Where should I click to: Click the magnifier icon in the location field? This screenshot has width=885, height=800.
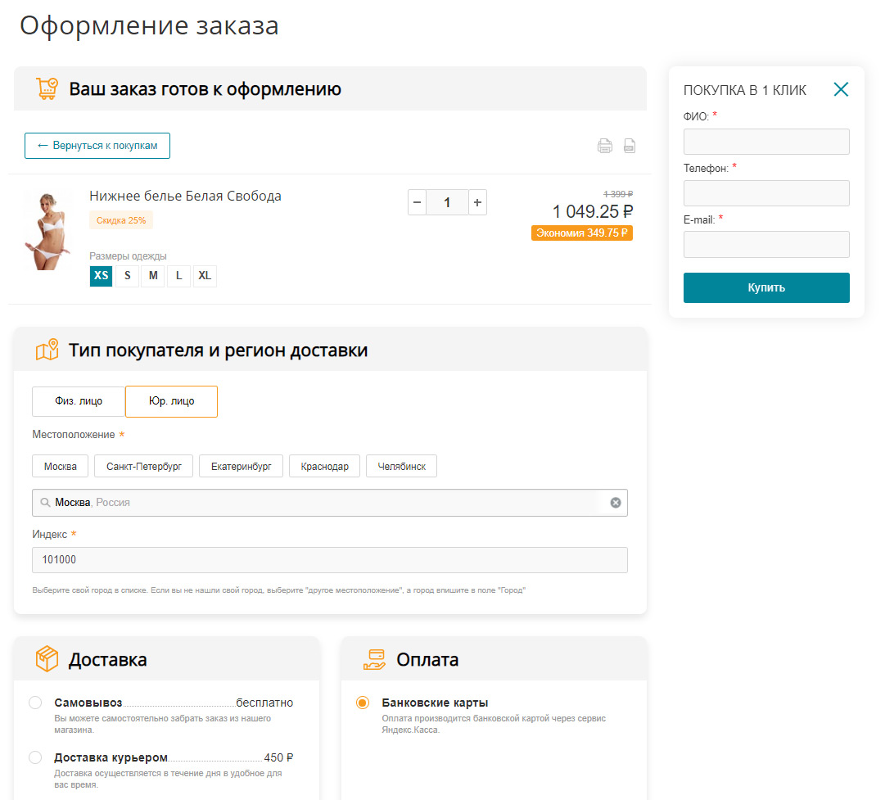[x=45, y=502]
